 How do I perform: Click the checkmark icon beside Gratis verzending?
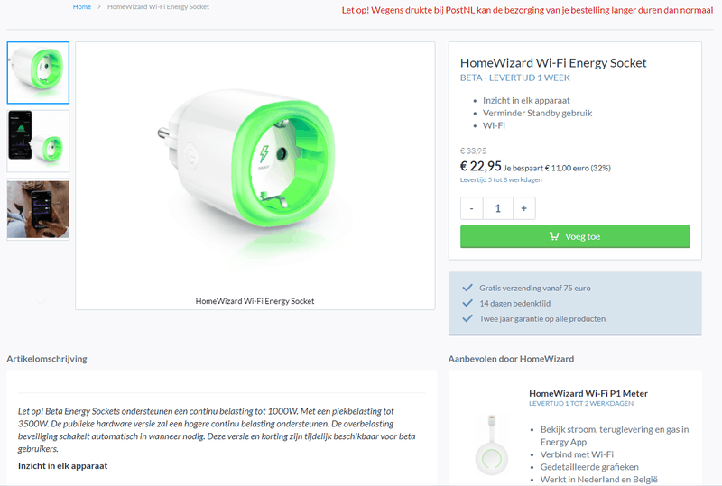pos(467,288)
